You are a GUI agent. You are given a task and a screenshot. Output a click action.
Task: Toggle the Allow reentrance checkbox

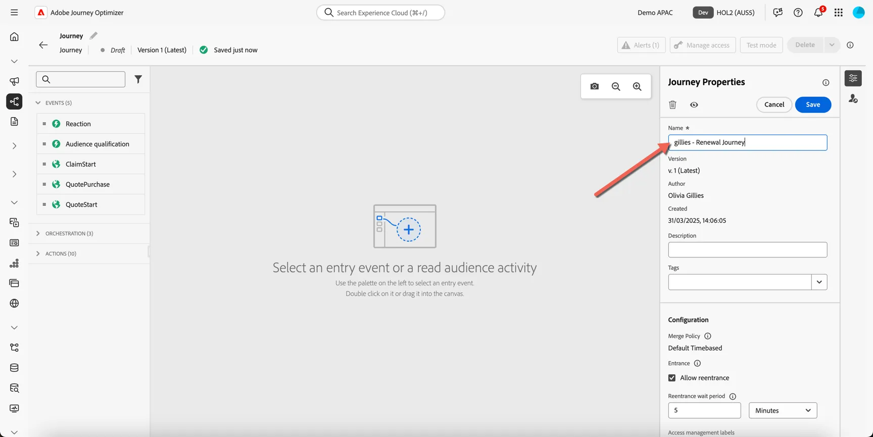672,378
